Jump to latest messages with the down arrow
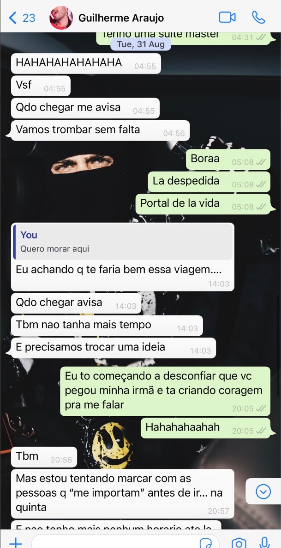 pyautogui.click(x=263, y=492)
